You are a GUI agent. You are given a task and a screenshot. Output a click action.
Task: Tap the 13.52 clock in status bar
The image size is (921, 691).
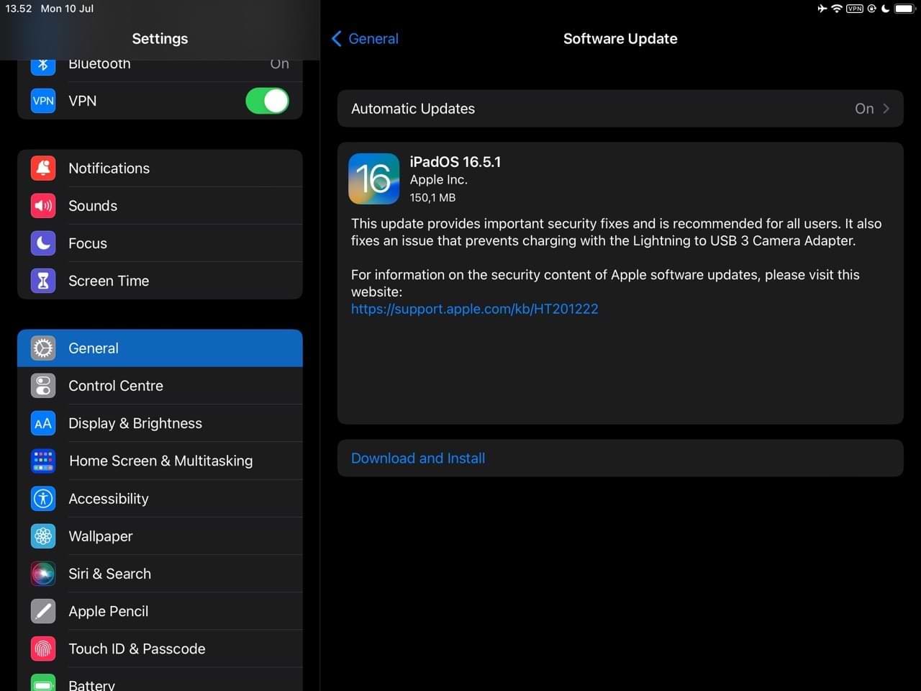point(19,9)
